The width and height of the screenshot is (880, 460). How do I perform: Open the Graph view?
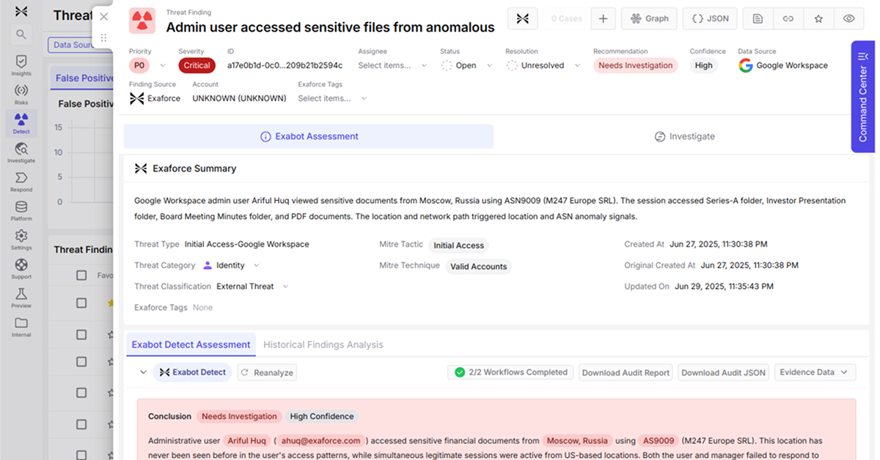click(x=649, y=18)
